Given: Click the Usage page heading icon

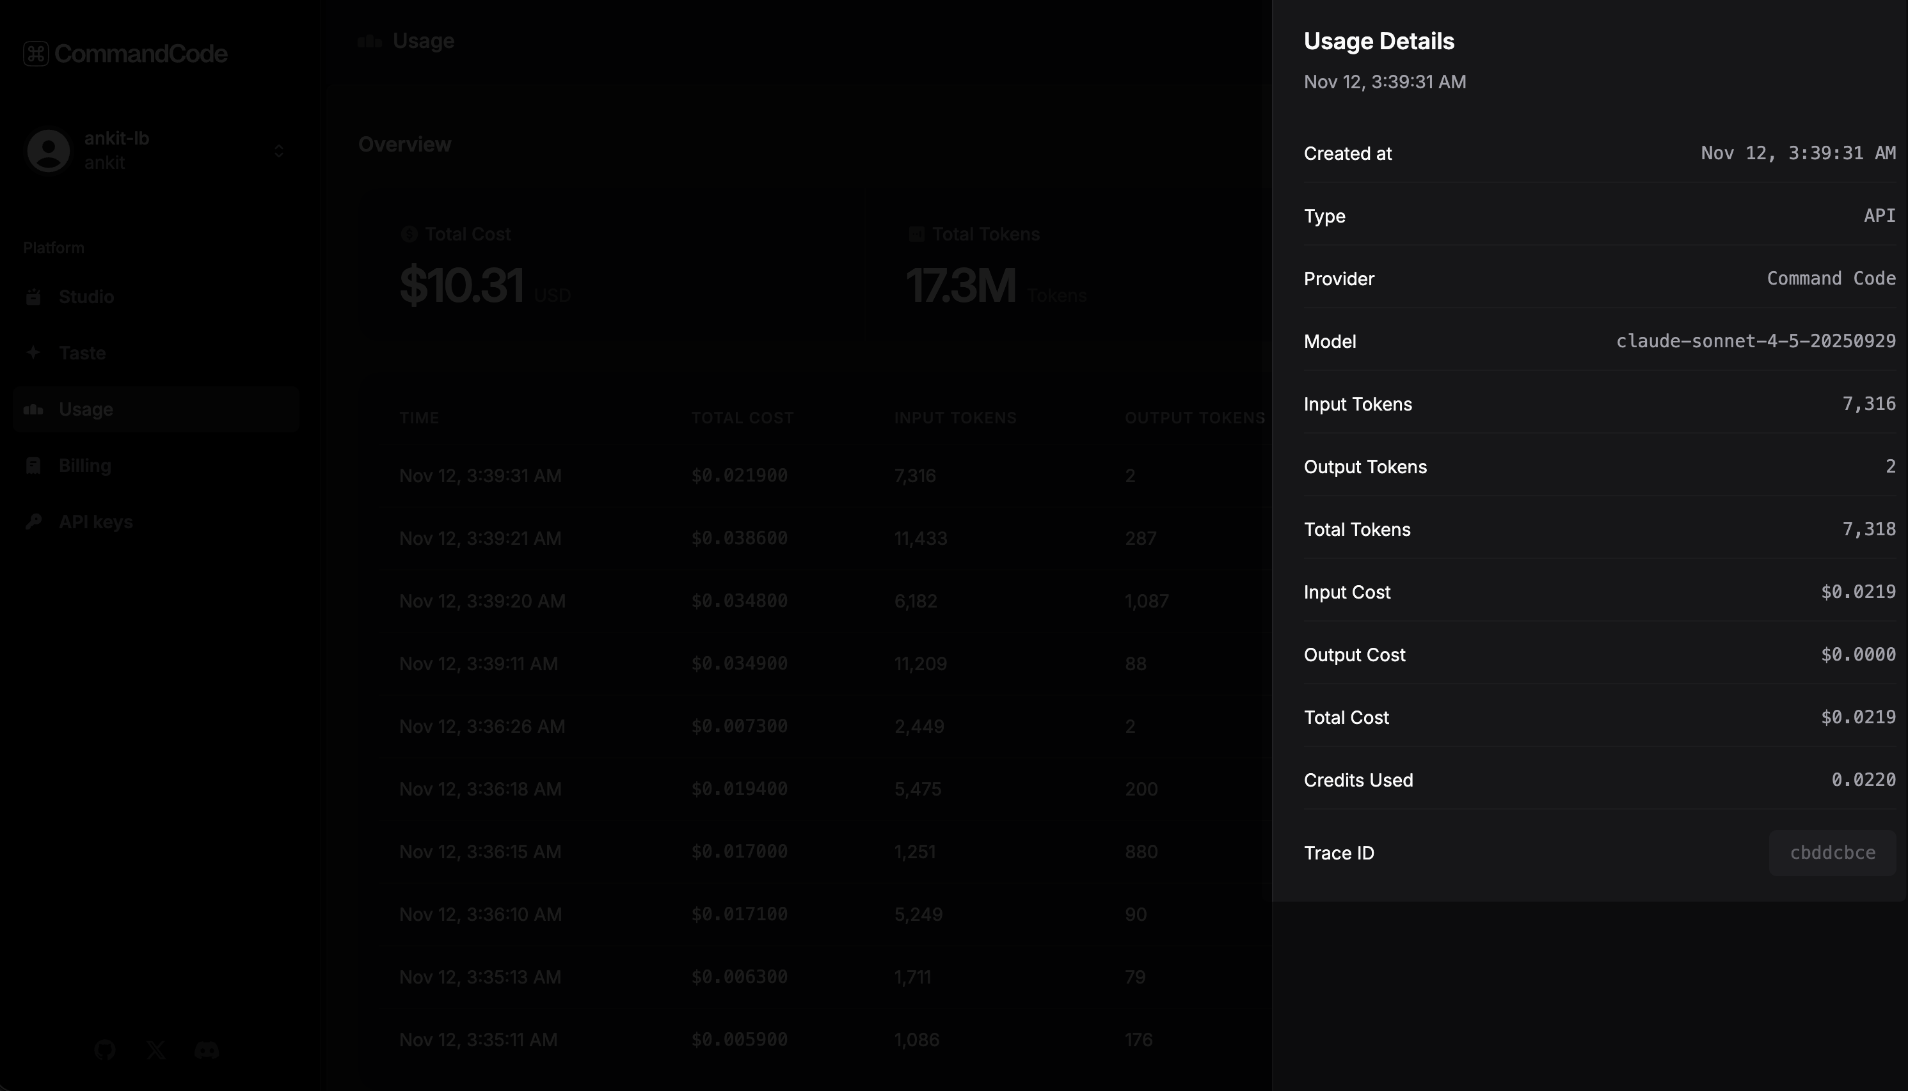Looking at the screenshot, I should click(x=370, y=41).
